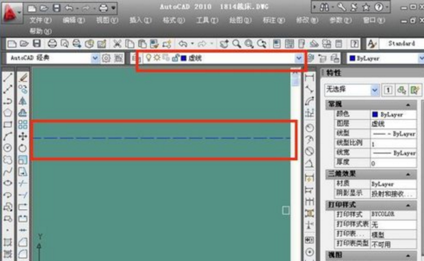Select the Offset tool
424x261 pixels.
[23, 113]
